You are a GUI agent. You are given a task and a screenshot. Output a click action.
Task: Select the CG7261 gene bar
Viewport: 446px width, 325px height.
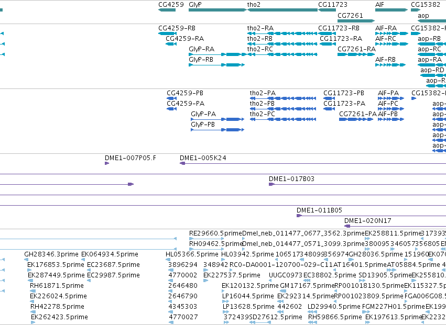tap(356, 21)
